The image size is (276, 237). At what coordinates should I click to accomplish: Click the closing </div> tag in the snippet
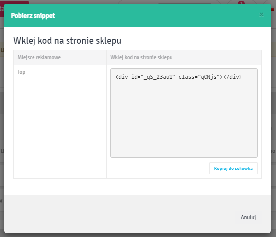pos(232,77)
